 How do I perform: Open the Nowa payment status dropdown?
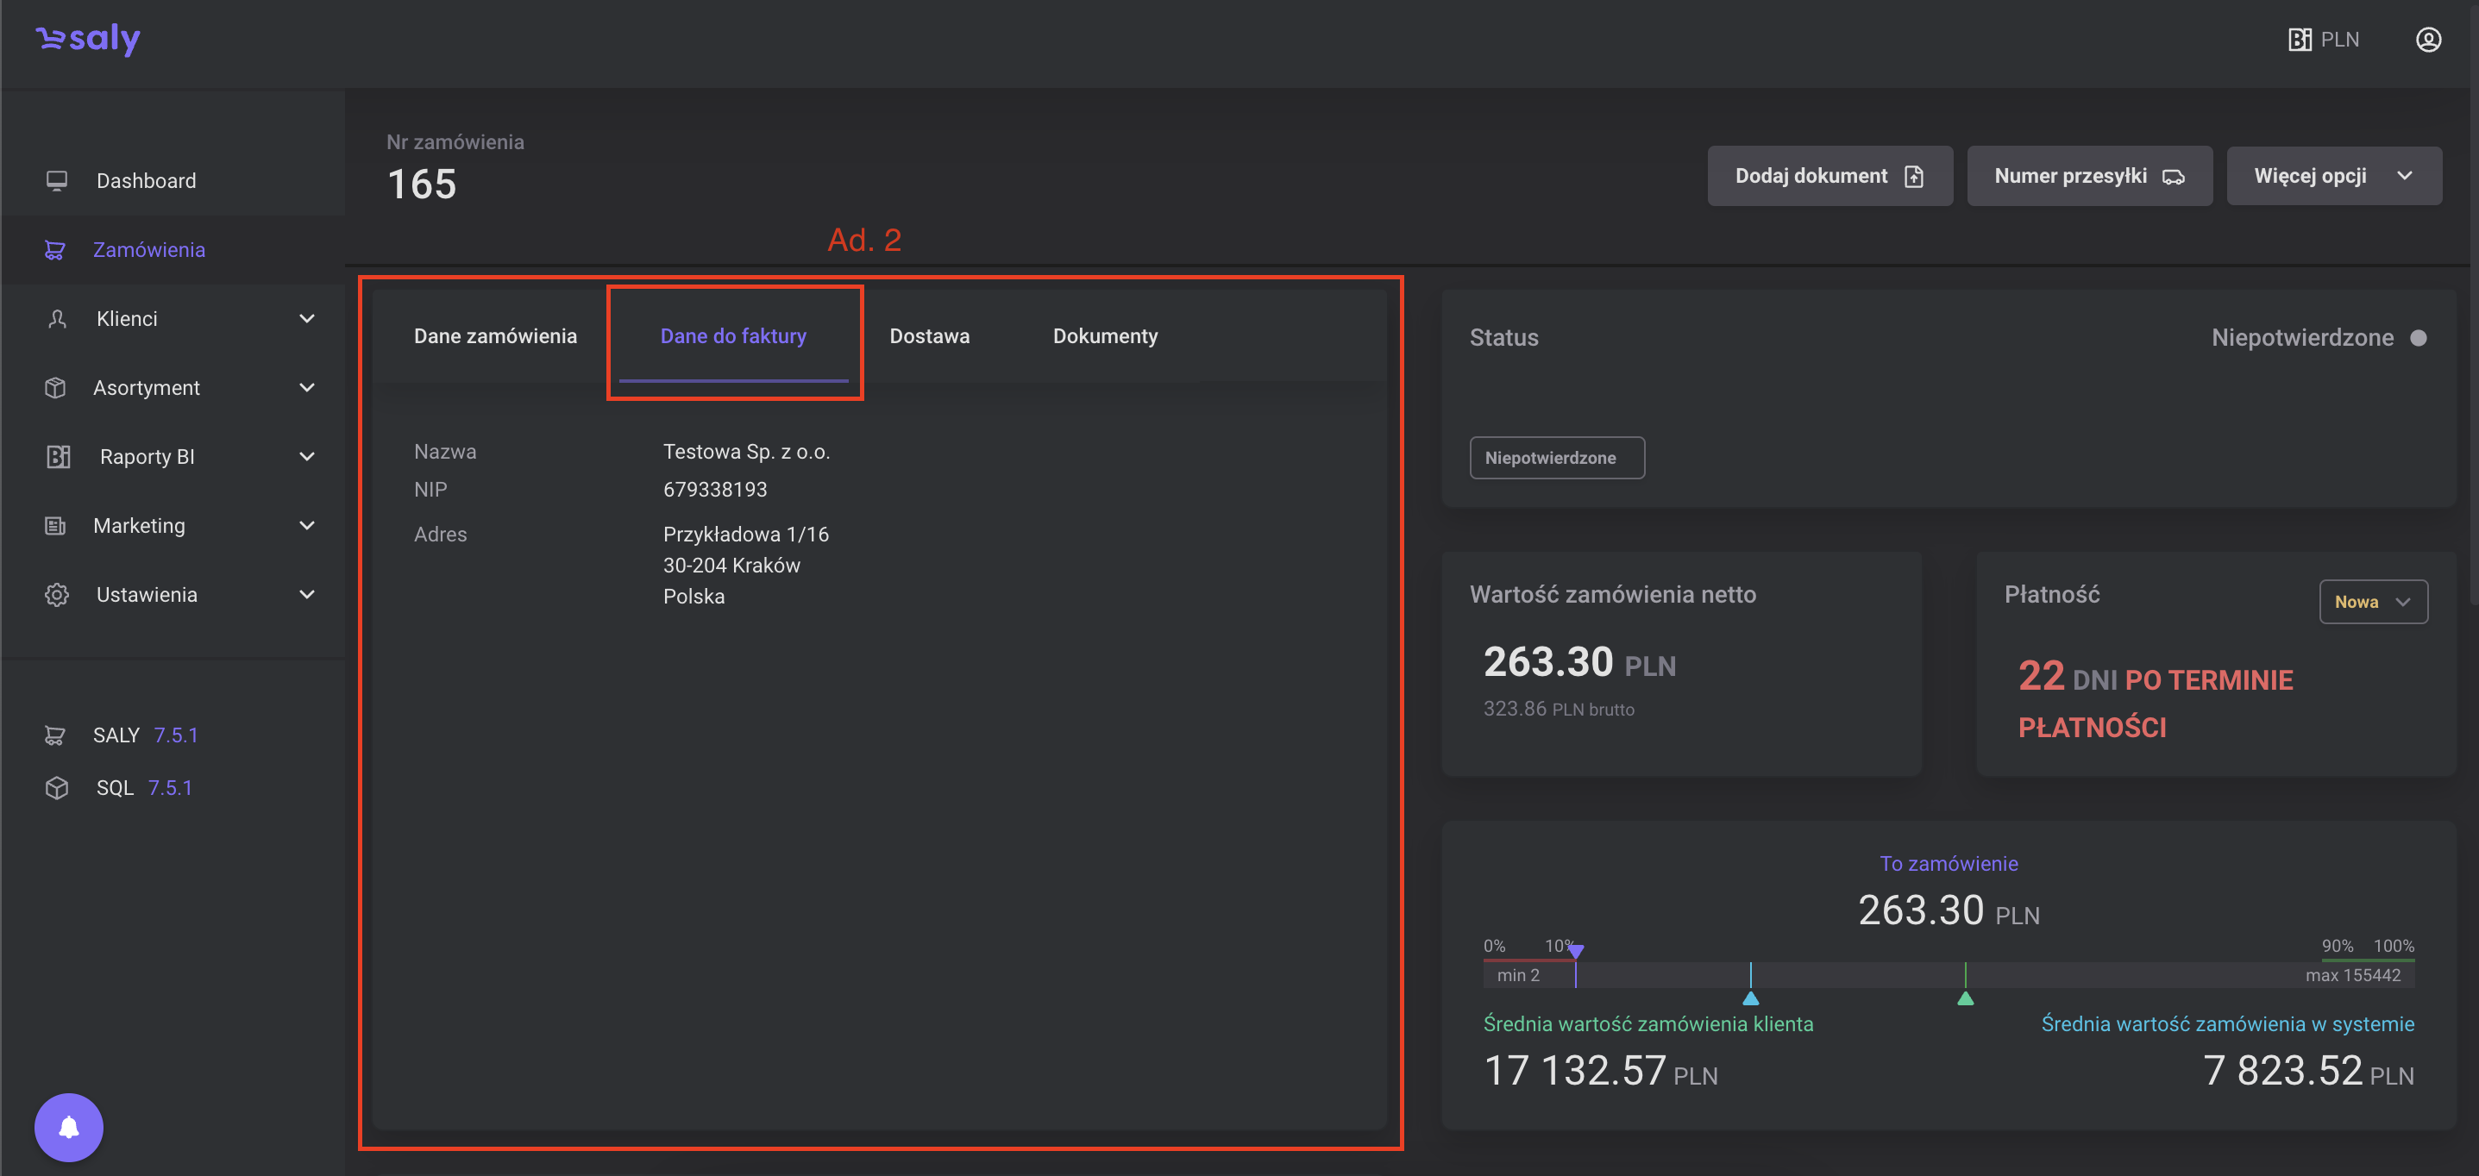click(2372, 602)
